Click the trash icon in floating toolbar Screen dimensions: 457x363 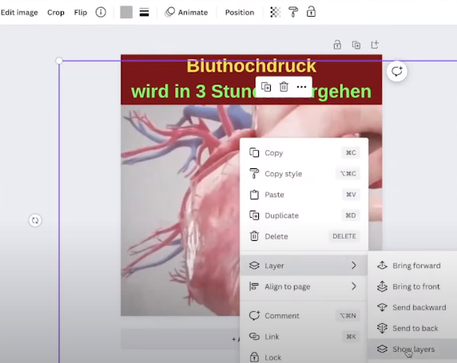click(284, 87)
